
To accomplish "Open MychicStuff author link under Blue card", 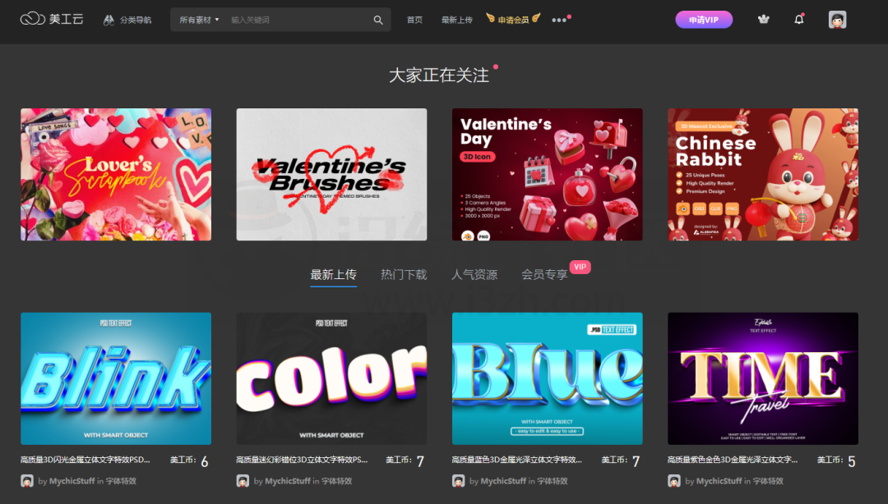I will pyautogui.click(x=503, y=481).
